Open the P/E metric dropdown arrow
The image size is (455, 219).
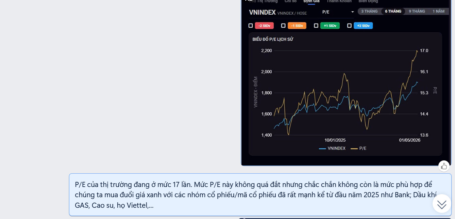353,12
